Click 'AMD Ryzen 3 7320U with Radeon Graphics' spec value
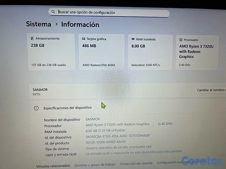The image size is (226, 169). pyautogui.click(x=117, y=124)
